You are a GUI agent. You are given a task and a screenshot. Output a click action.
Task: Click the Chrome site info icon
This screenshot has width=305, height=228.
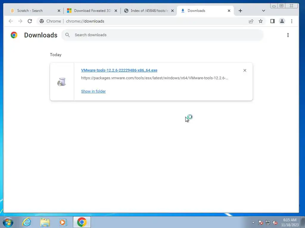(42, 21)
